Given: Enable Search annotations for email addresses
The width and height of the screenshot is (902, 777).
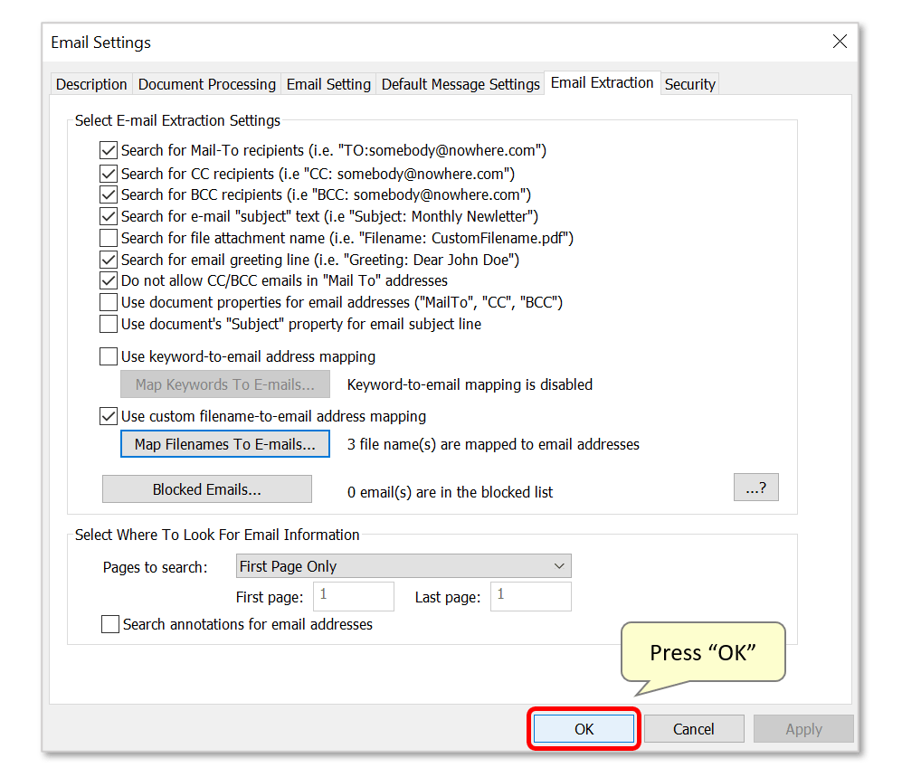Looking at the screenshot, I should 109,624.
